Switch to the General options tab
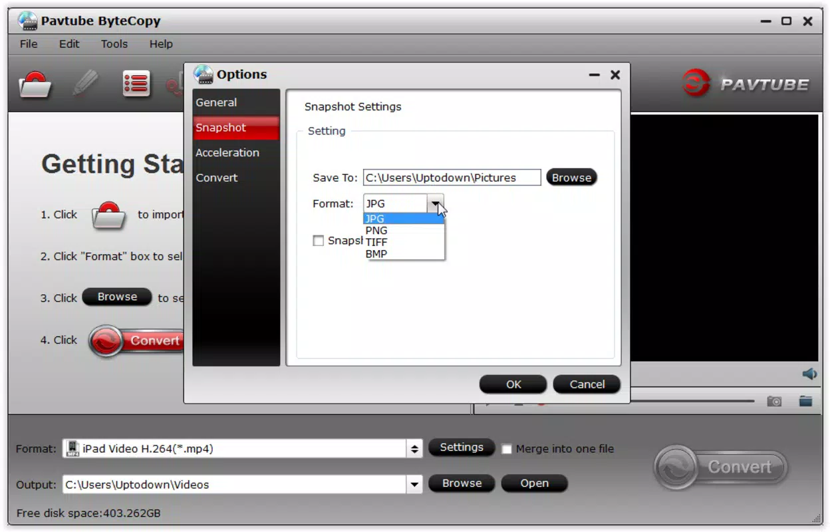 click(x=236, y=102)
